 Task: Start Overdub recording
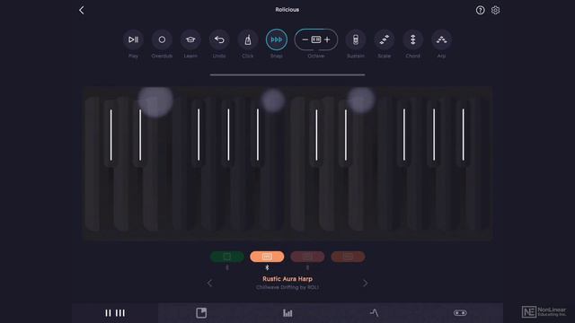point(162,39)
